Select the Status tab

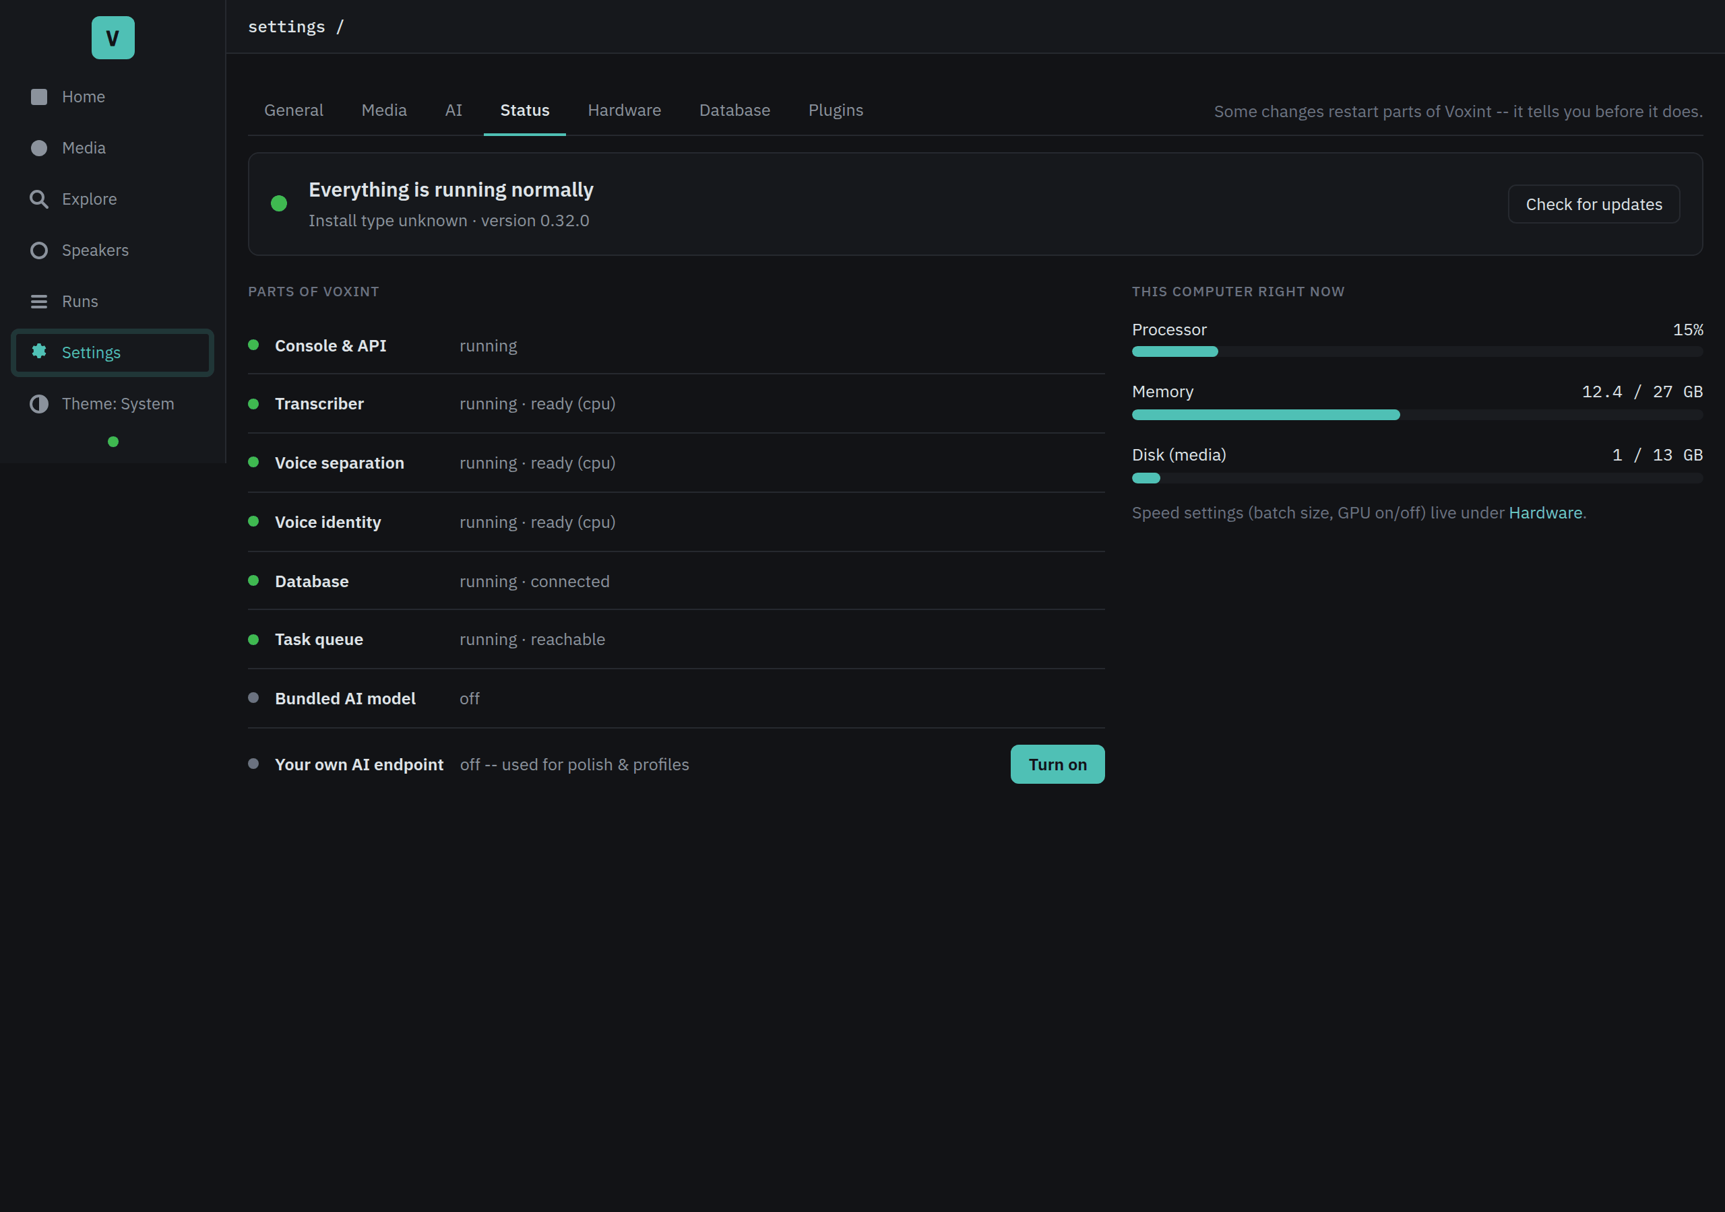(524, 110)
